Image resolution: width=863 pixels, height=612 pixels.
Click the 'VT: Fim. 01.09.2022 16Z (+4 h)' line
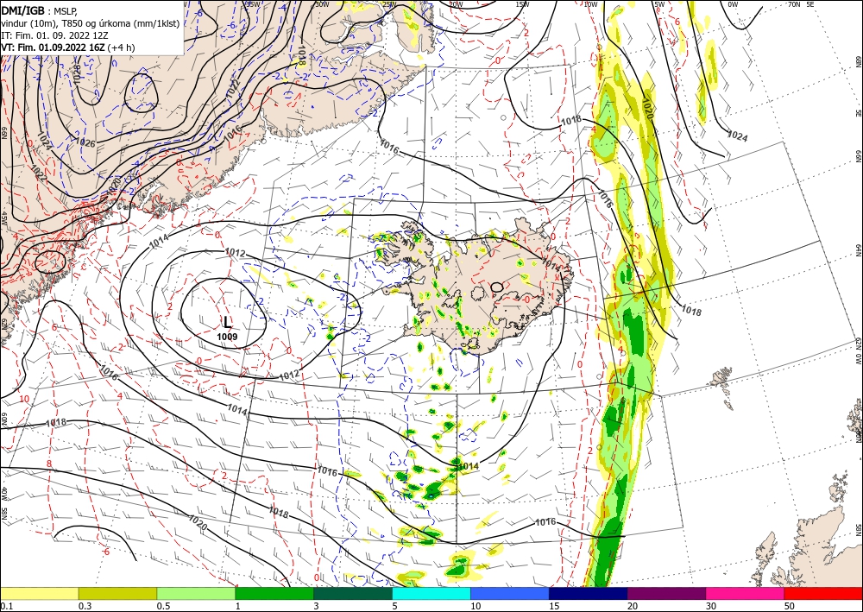click(x=67, y=47)
